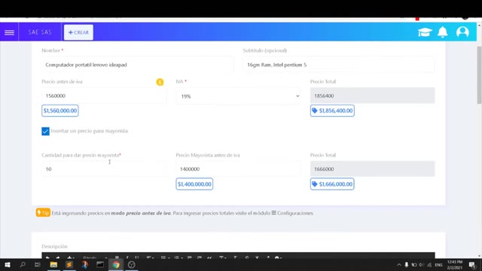Click the Precio Mayorista antes de iva field

tap(238, 169)
